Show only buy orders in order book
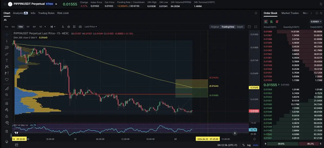This screenshot has height=148, width=324. [x=271, y=22]
